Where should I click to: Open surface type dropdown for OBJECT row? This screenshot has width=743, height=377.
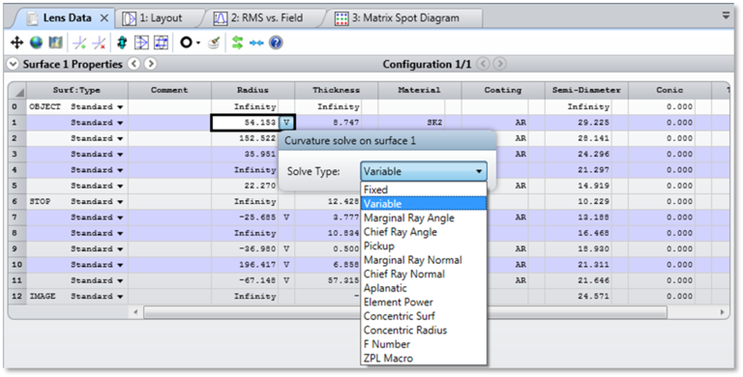(120, 107)
